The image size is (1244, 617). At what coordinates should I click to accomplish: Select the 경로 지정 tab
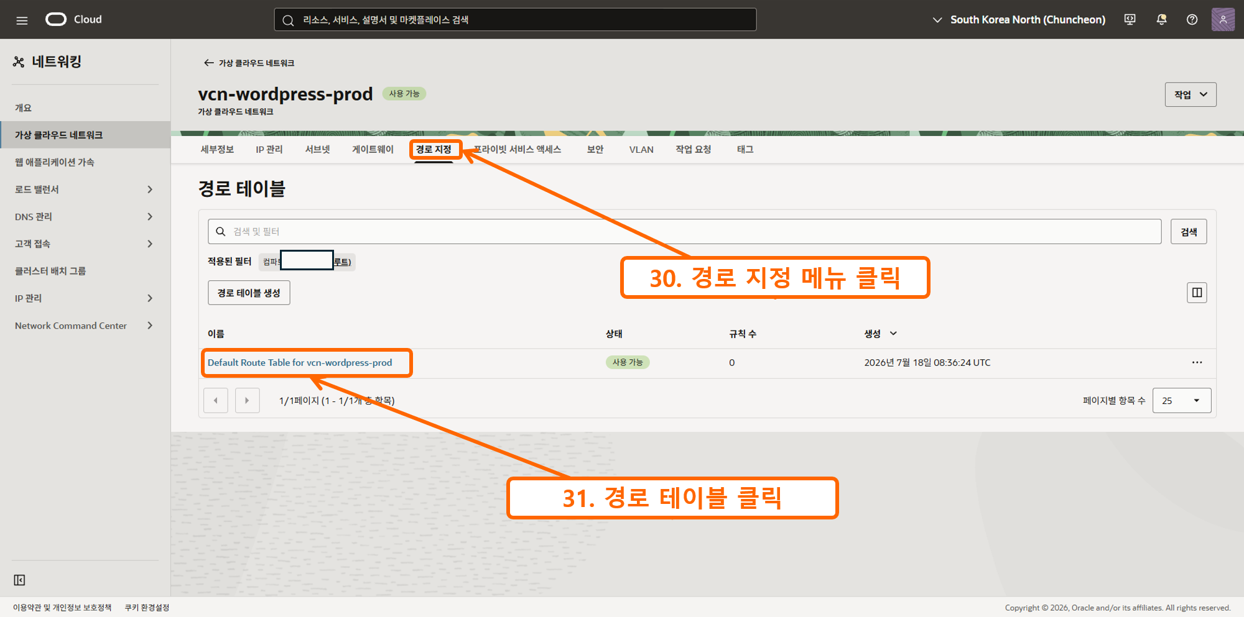point(434,150)
